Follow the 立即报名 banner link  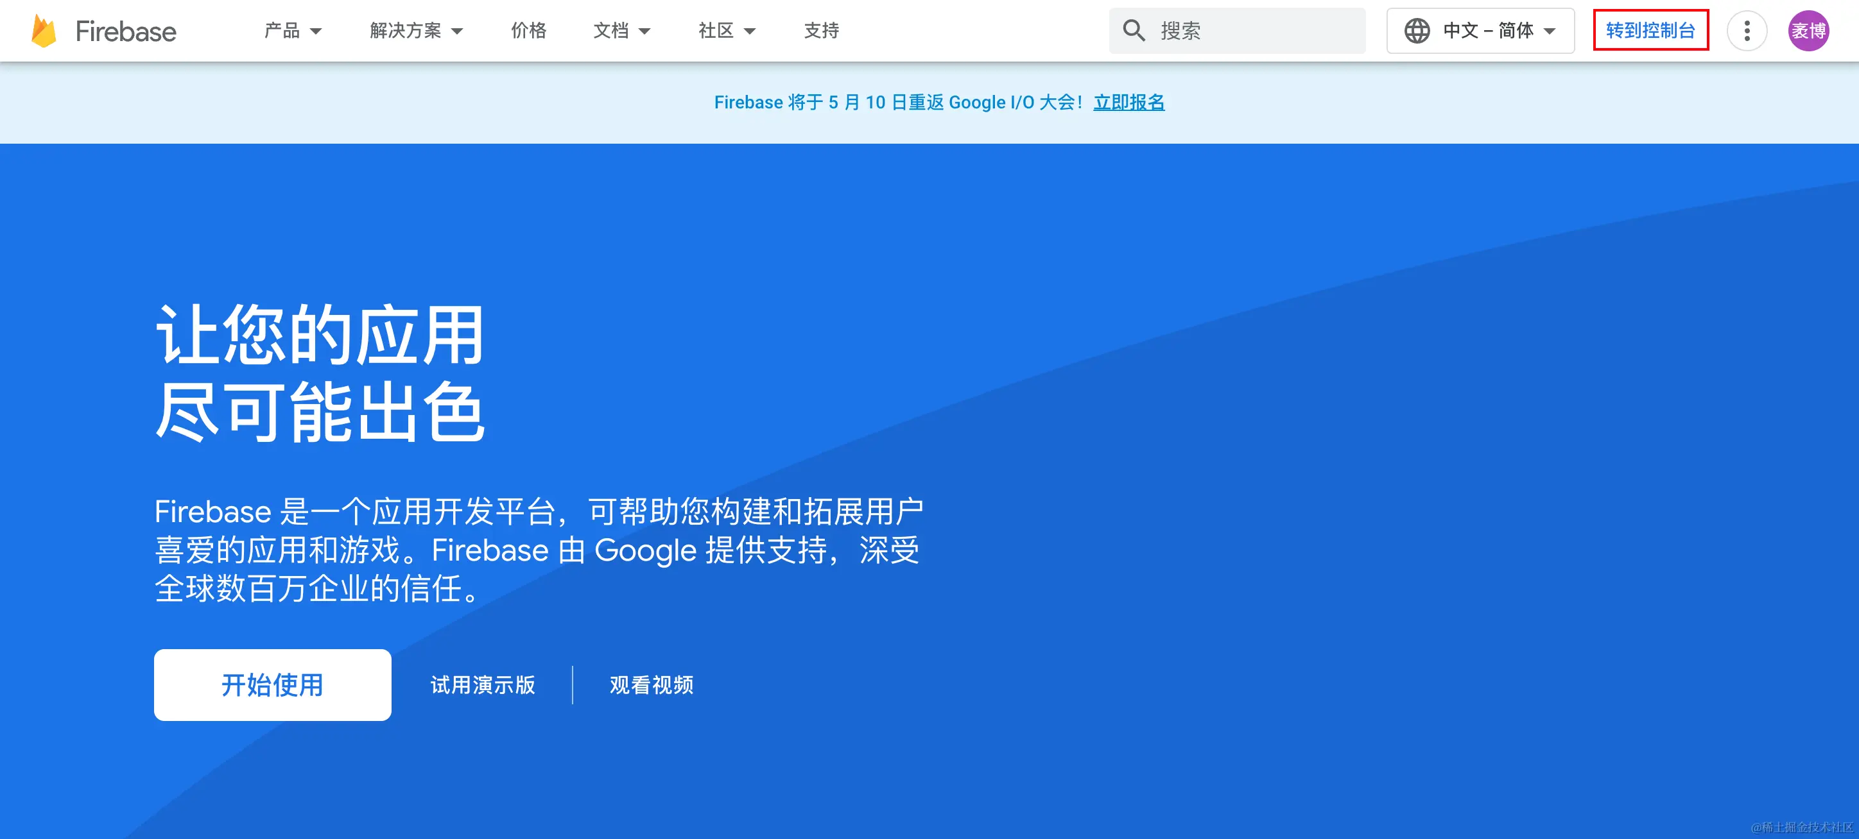[1128, 103]
